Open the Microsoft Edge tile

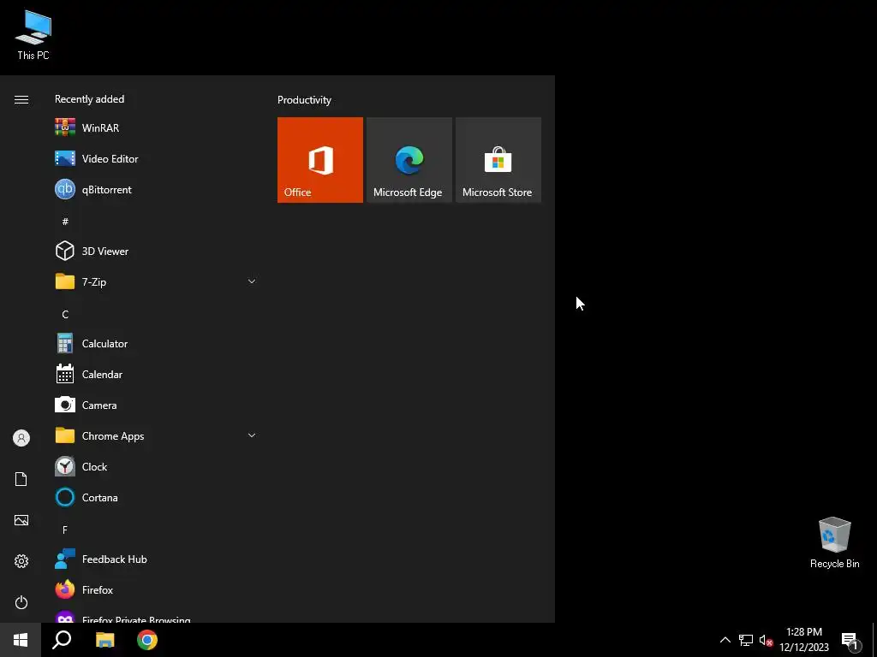click(409, 160)
